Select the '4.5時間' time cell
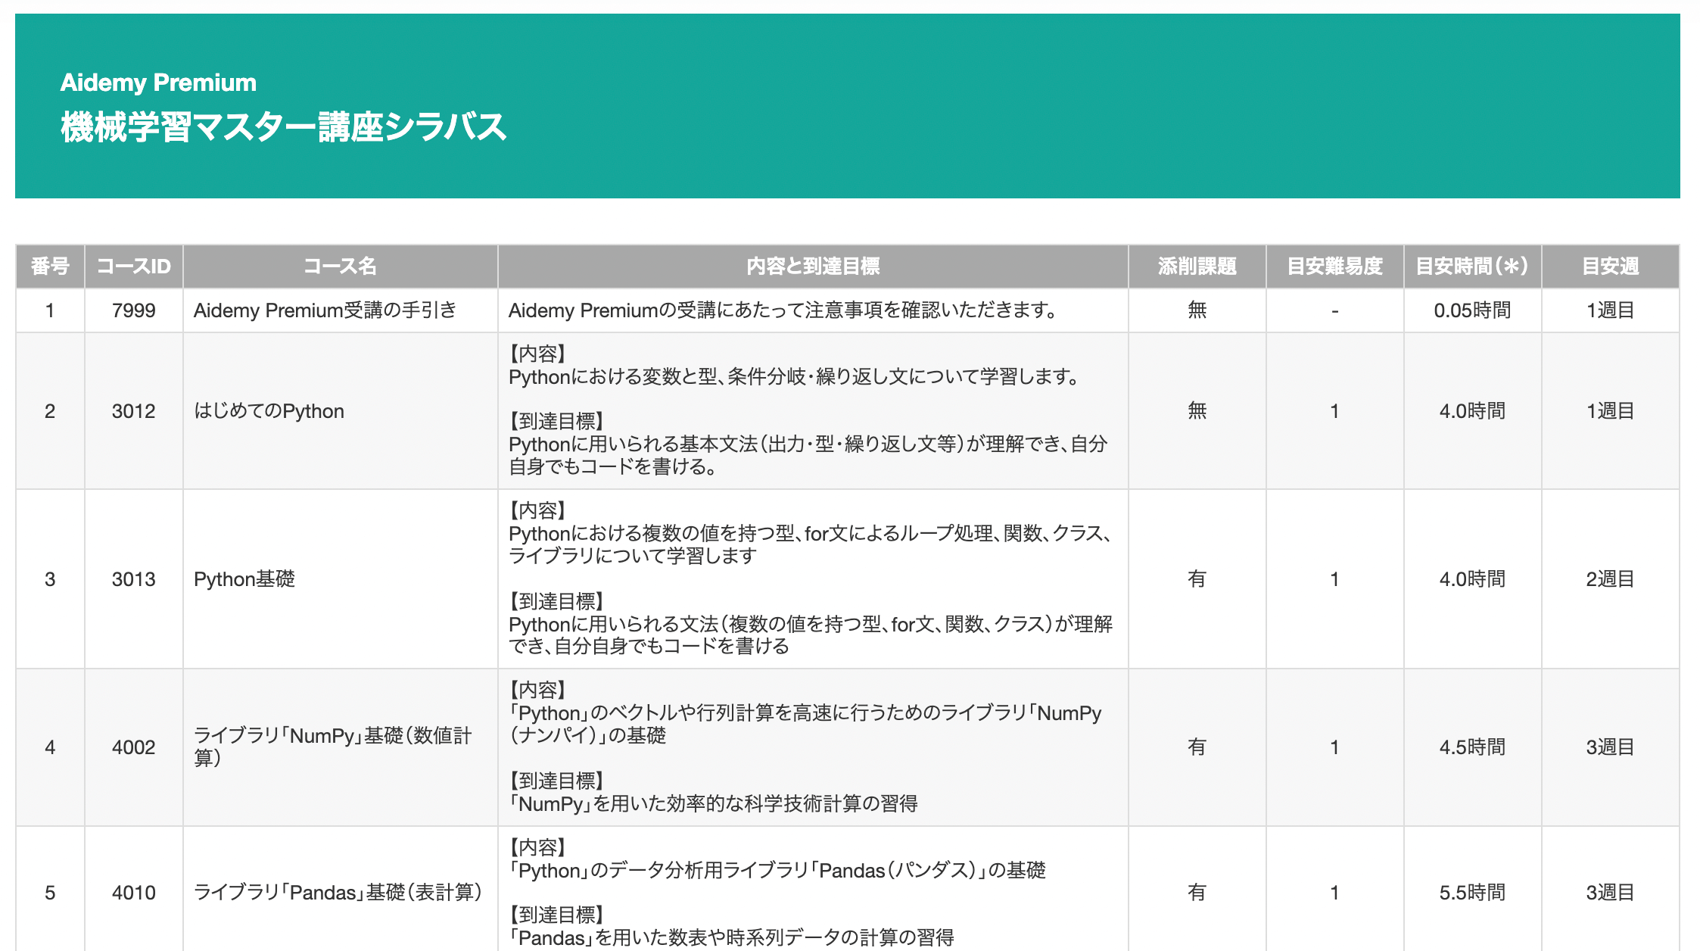The image size is (1700, 951). [1472, 747]
